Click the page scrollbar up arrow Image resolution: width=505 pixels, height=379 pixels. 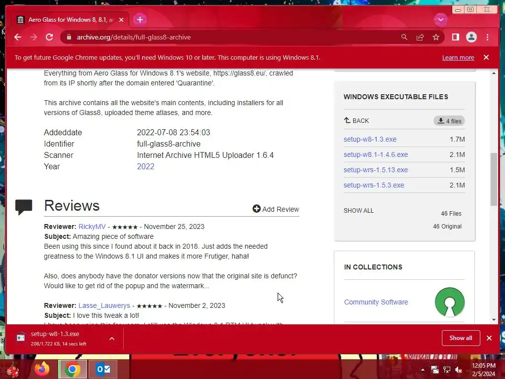pyautogui.click(x=494, y=74)
